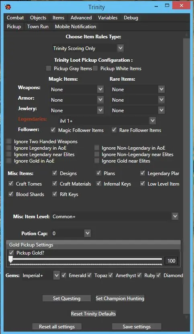
Task: Uncheck Magic Follower Items
Action: pos(53,130)
